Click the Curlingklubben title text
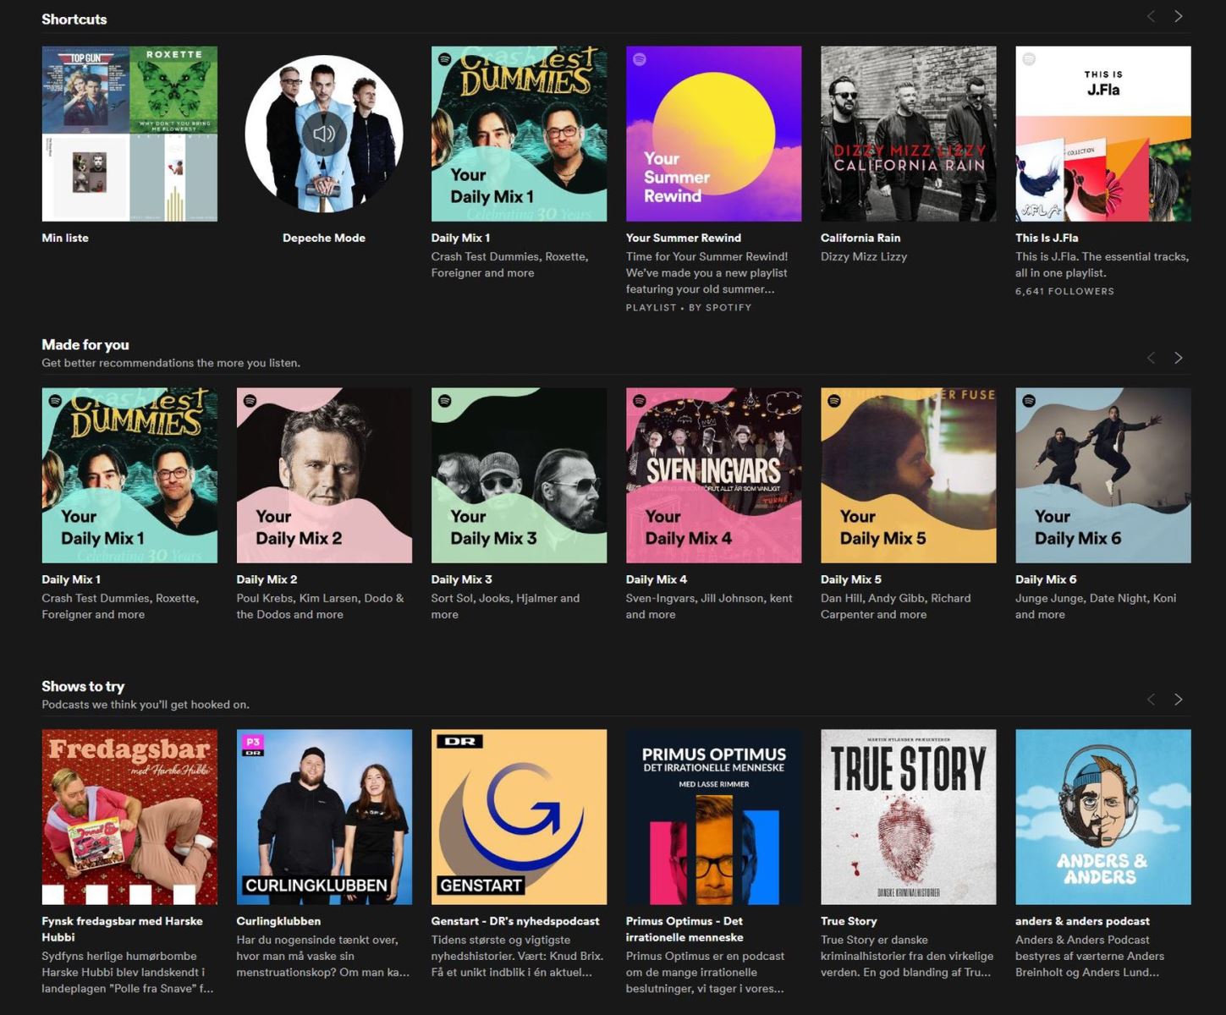Screen dimensions: 1226x1015 [x=278, y=921]
